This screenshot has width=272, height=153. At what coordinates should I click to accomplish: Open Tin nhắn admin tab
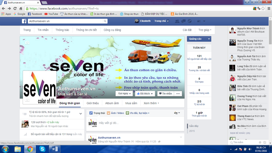click(x=43, y=30)
